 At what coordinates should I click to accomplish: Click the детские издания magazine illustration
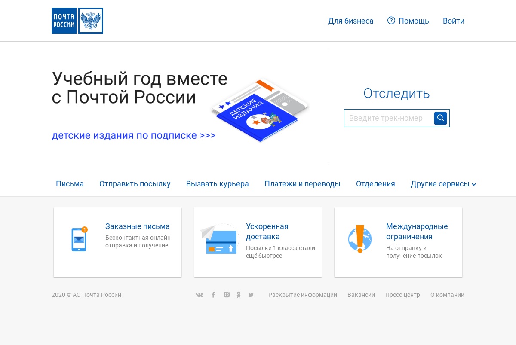[260, 110]
